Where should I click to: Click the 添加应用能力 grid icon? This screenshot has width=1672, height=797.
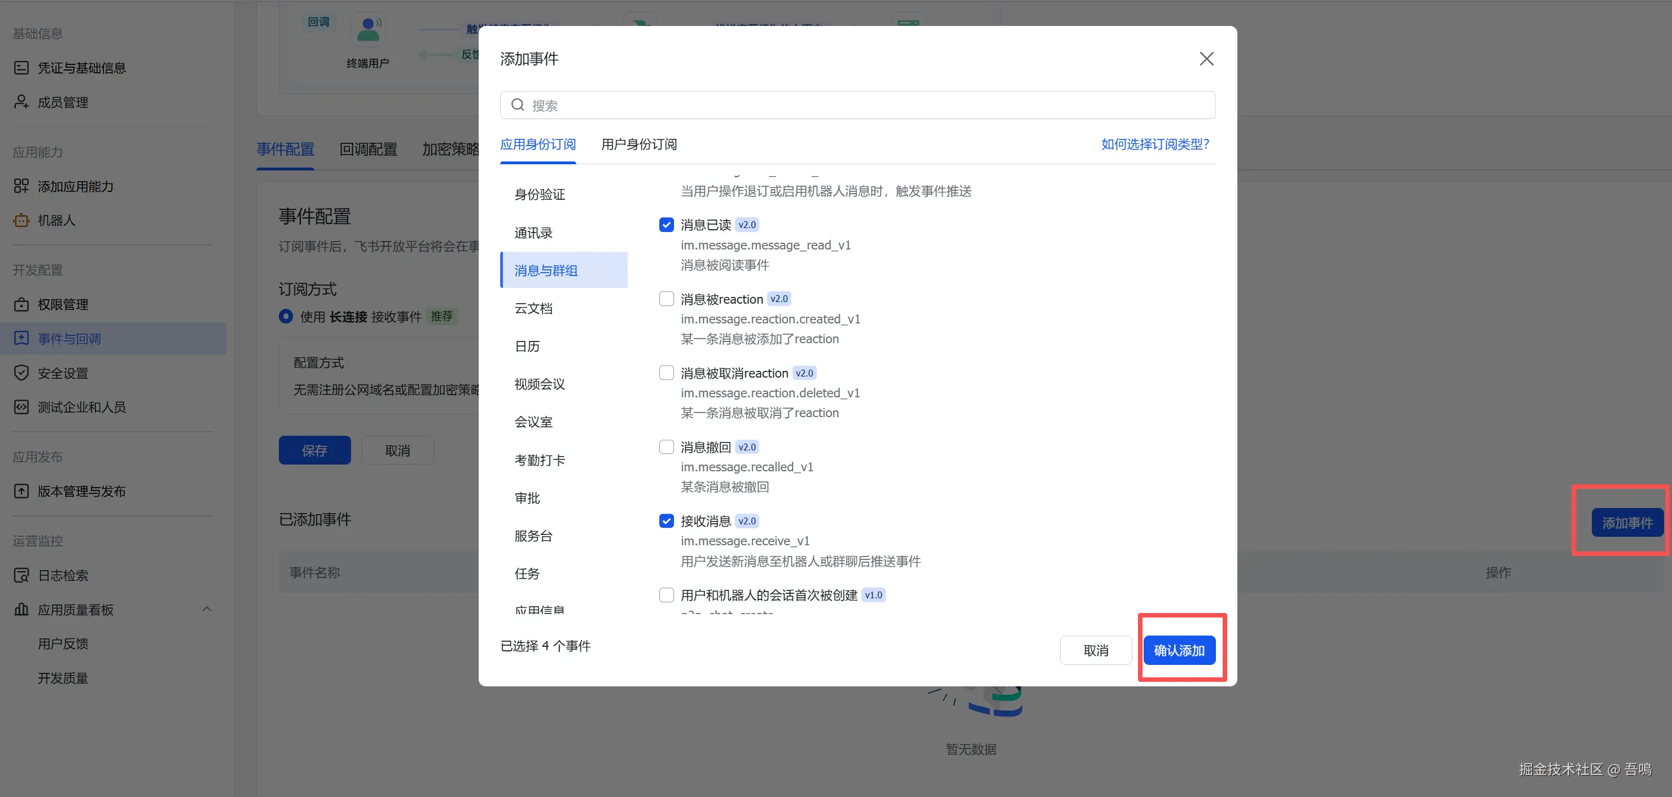21,186
